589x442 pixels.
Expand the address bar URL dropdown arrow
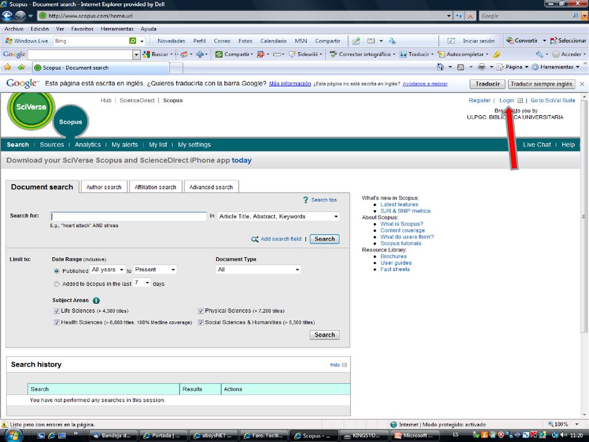[449, 16]
